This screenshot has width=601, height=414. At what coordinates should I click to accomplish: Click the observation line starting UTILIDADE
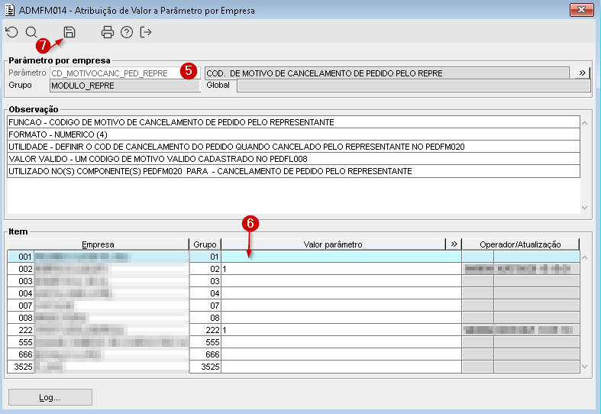pos(293,147)
